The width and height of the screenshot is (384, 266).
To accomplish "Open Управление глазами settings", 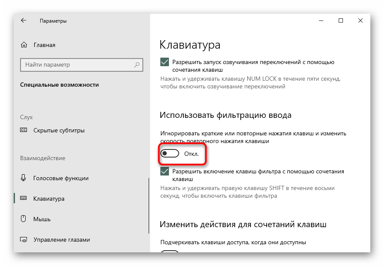I will pos(62,240).
